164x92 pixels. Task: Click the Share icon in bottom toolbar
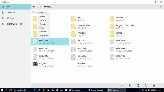(154, 86)
